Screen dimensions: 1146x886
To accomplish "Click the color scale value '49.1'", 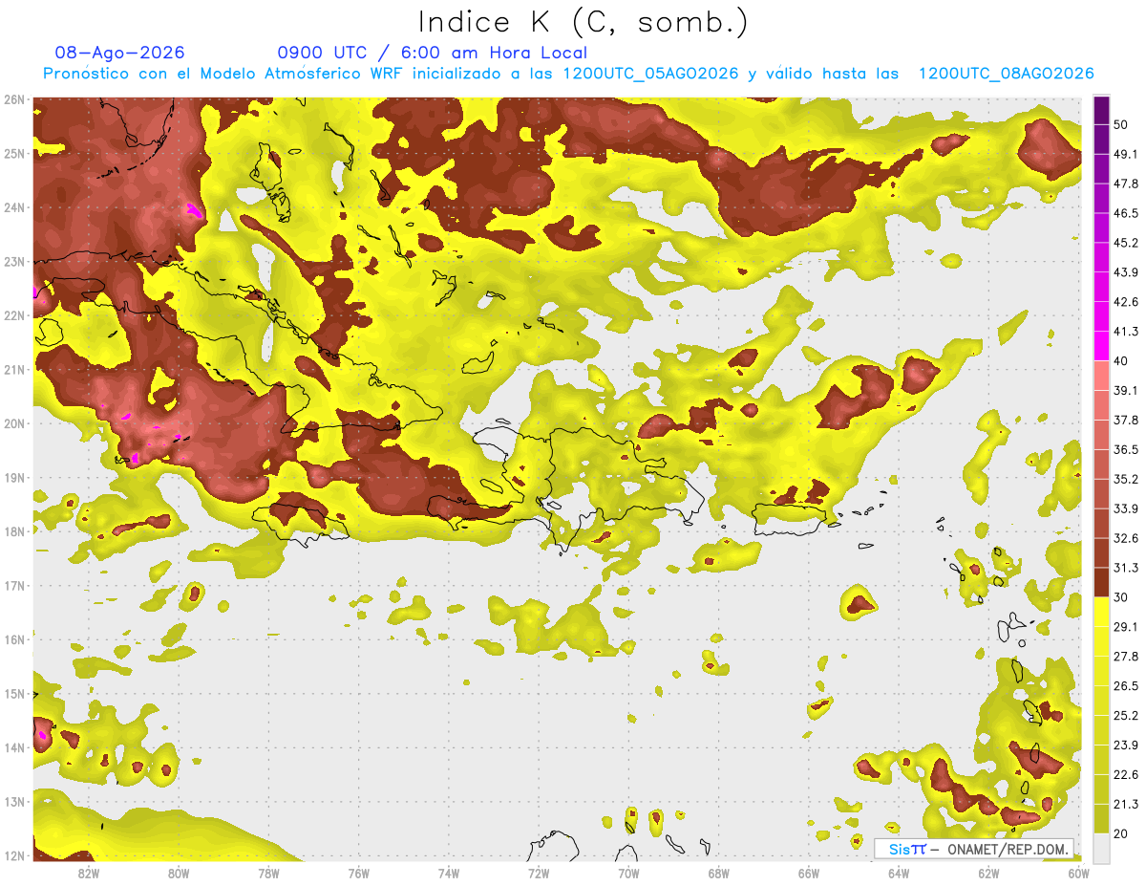I will pos(1126,154).
